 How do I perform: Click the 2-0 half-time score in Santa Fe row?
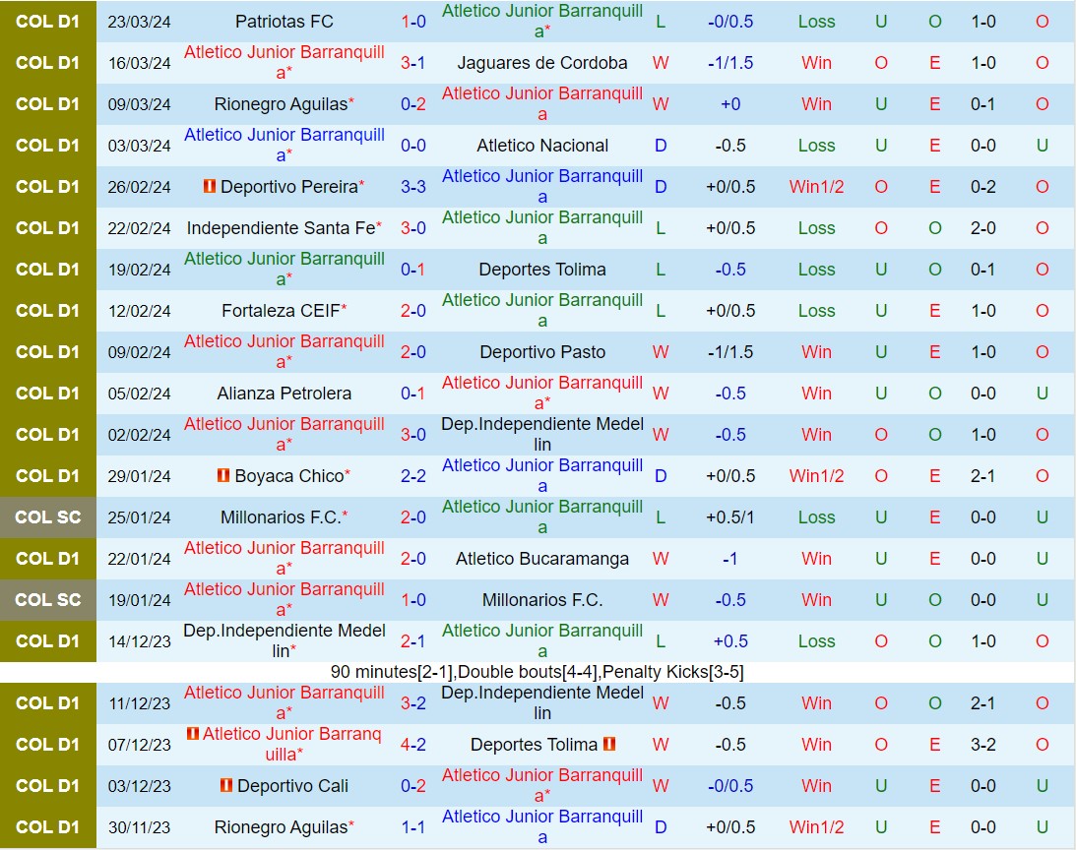(983, 228)
